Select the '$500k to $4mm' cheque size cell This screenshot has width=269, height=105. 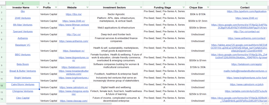coord(198,26)
